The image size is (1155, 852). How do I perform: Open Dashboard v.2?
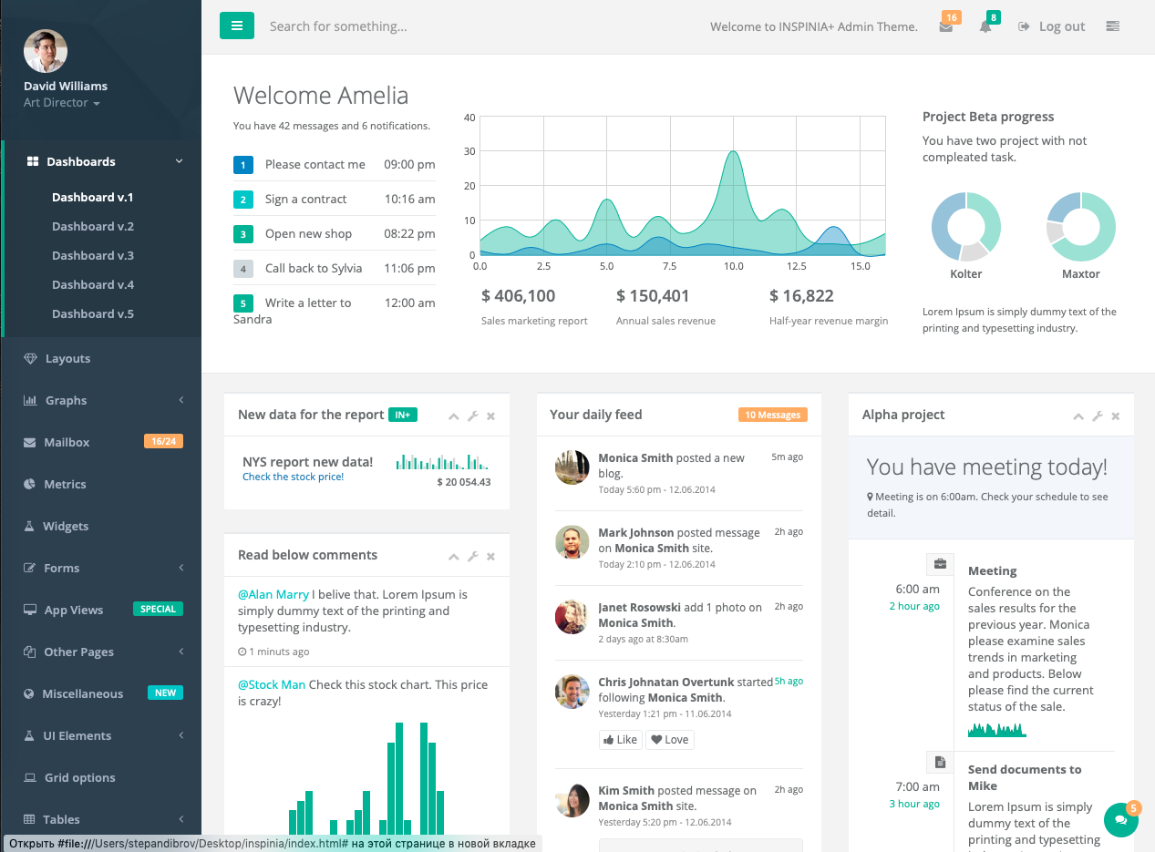pyautogui.click(x=93, y=226)
